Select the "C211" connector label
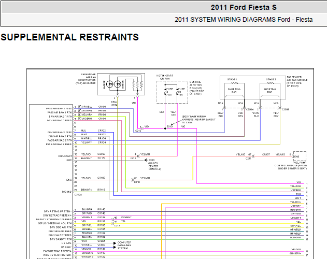The height and width of the screenshot is (259, 327). [248, 159]
